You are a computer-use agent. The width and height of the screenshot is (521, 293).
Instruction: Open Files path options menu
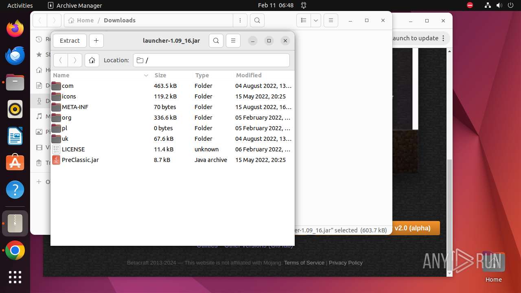click(x=240, y=20)
